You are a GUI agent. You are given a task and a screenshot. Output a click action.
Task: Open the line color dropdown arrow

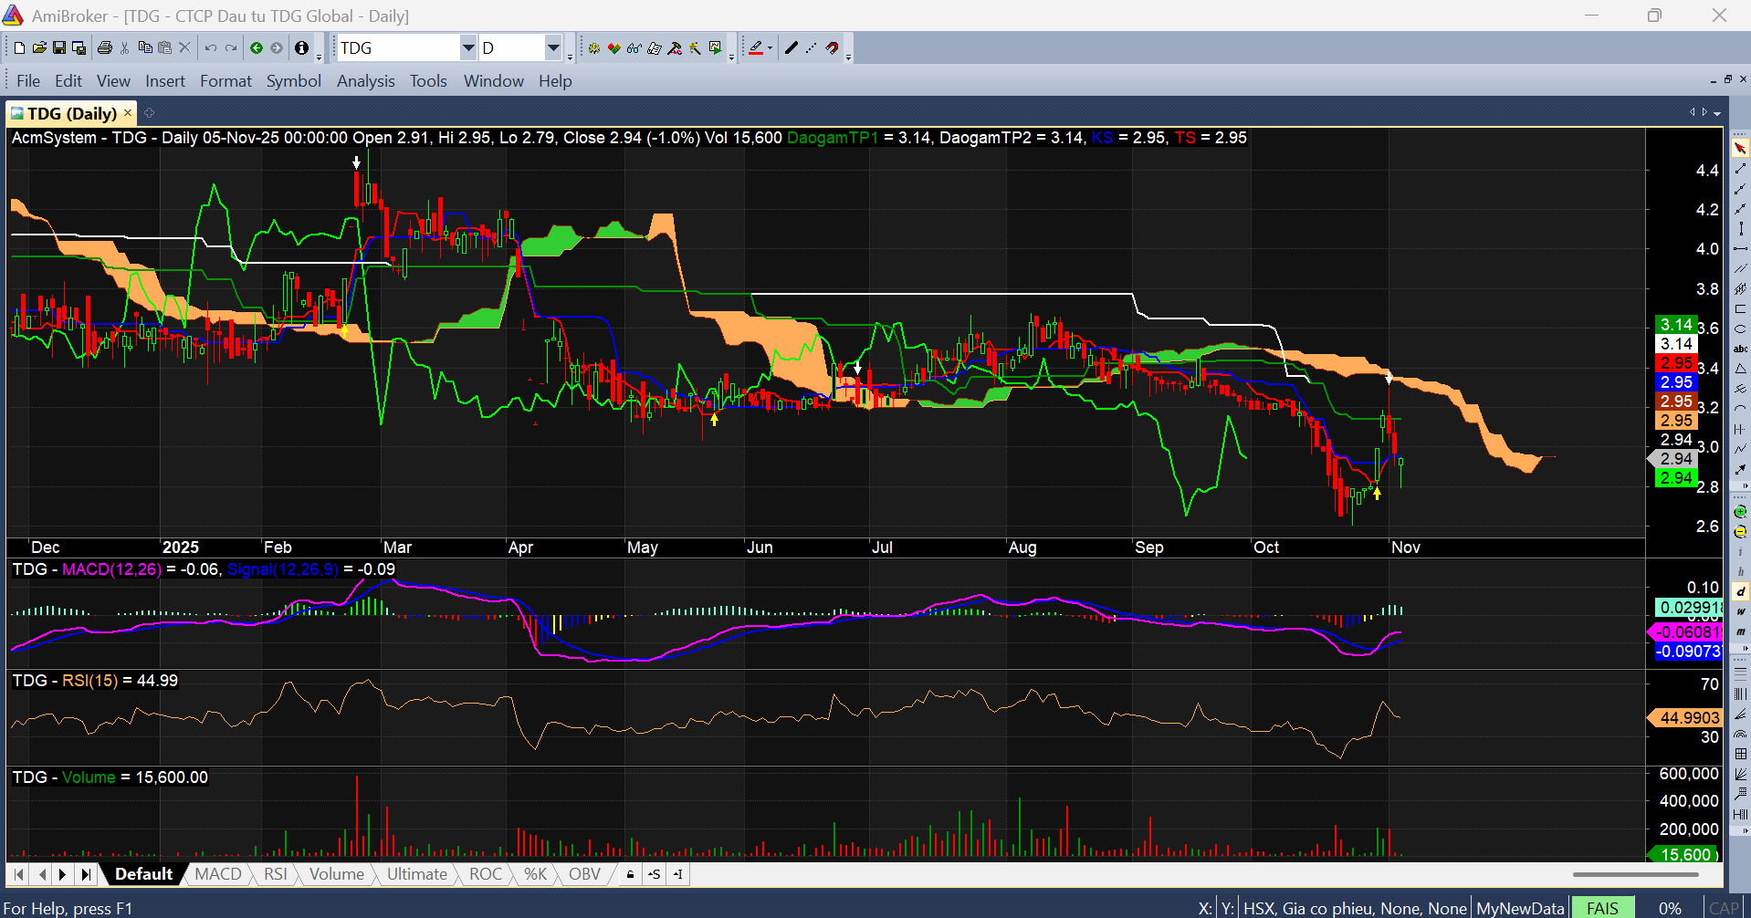771,48
